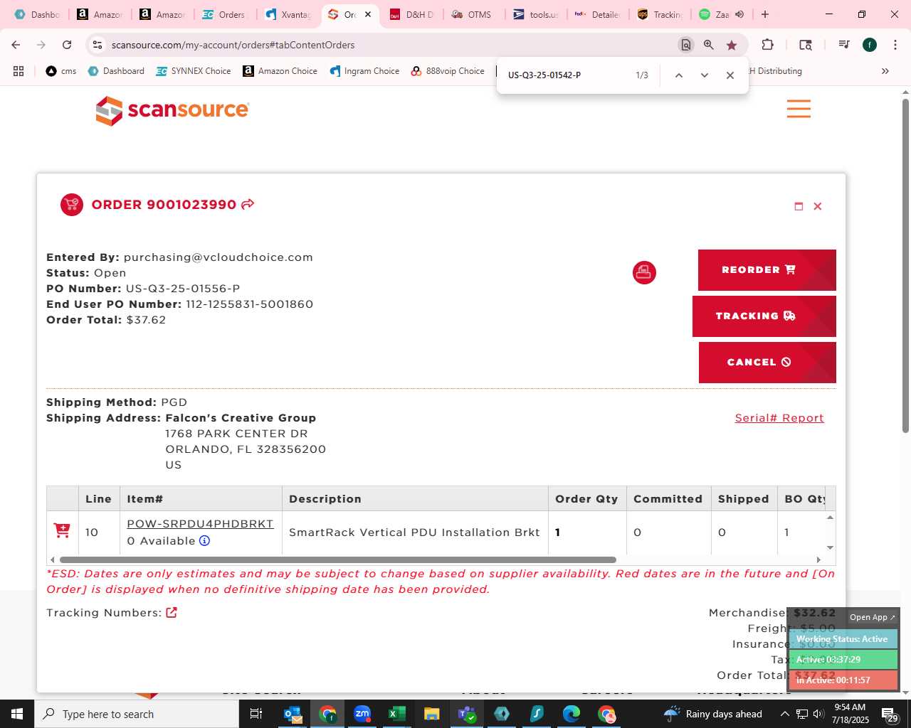Open Chrome three-dot menu
The image size is (911, 728).
tap(895, 45)
